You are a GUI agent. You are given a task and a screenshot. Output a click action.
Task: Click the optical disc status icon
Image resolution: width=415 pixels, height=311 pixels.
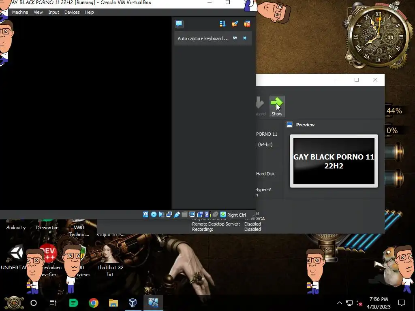click(x=154, y=215)
